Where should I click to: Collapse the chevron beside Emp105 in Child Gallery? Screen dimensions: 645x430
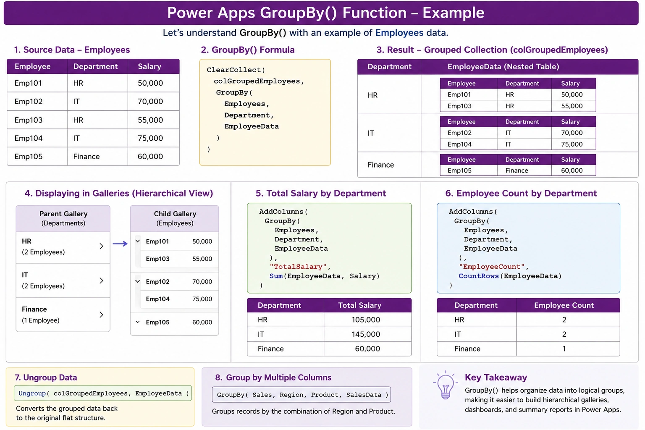(x=138, y=322)
